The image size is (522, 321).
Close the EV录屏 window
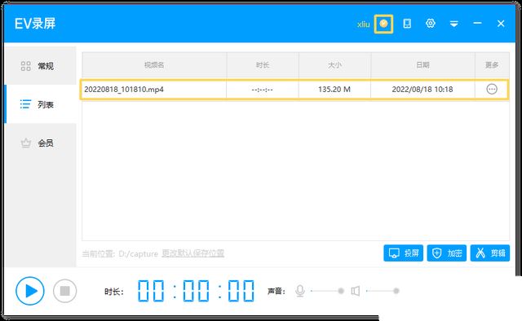tap(501, 24)
